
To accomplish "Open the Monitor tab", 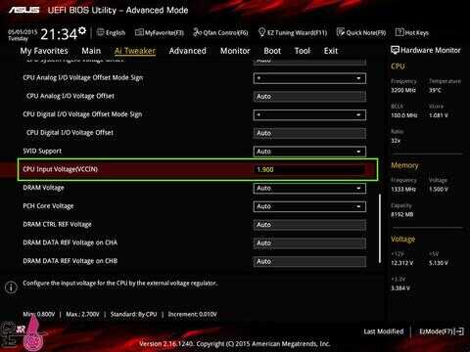I will 235,51.
